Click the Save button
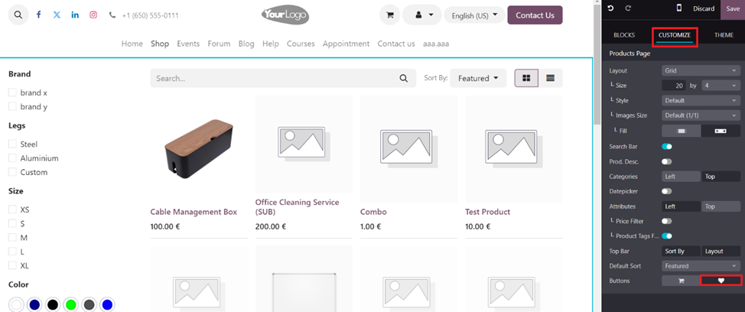Screen dimensions: 745x312 [733, 8]
